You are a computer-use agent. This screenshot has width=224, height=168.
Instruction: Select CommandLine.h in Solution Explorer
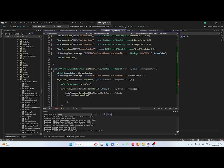pyautogui.click(x=30, y=121)
